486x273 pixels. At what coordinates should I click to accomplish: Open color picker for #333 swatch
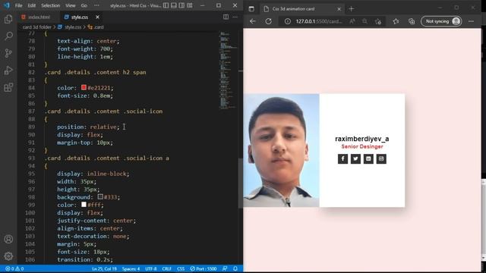[100, 196]
